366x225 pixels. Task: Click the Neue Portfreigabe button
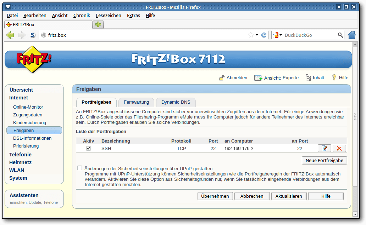[325, 161]
